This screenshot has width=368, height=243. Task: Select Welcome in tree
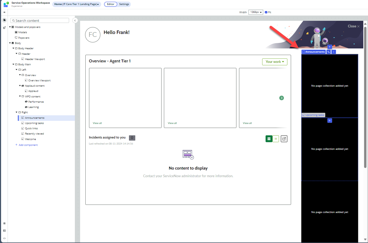click(30, 139)
